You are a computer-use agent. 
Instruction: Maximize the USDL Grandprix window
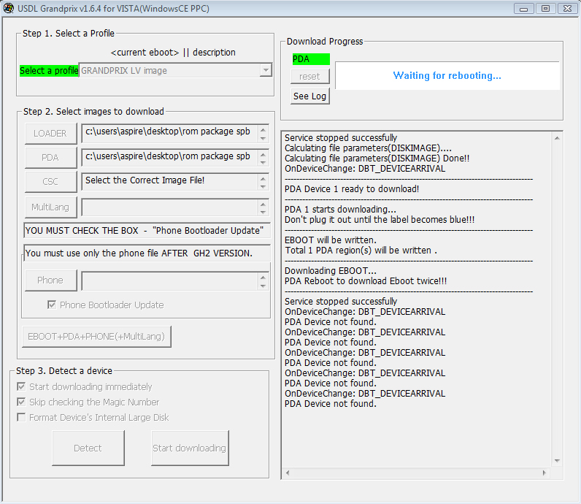(545, 9)
